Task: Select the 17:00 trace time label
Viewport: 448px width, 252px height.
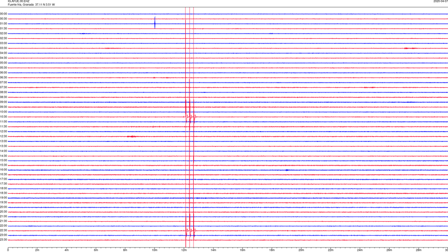Action: click(3, 179)
